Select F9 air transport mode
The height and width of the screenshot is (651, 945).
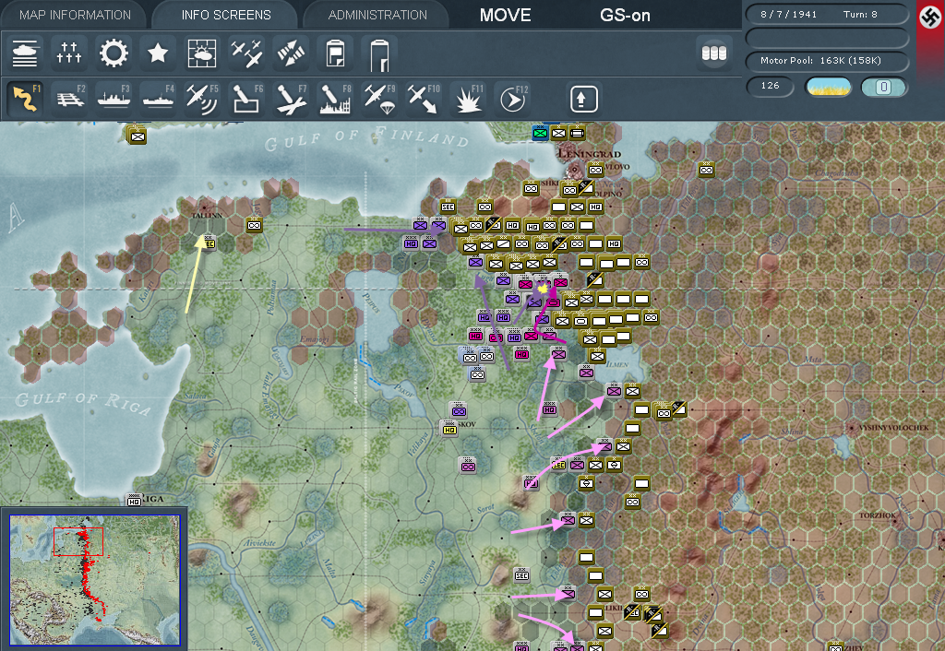pos(379,98)
